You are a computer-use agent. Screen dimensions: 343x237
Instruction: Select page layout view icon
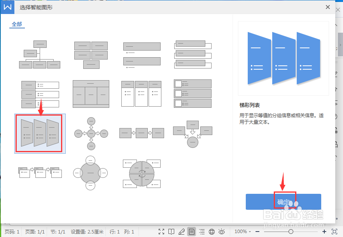tap(192, 232)
